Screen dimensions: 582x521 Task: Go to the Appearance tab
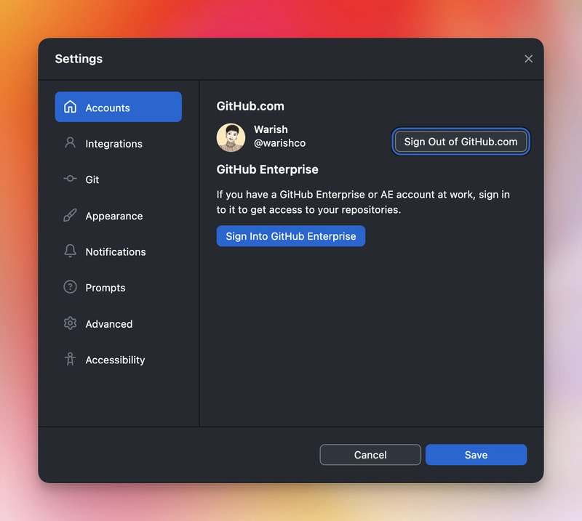coord(119,215)
